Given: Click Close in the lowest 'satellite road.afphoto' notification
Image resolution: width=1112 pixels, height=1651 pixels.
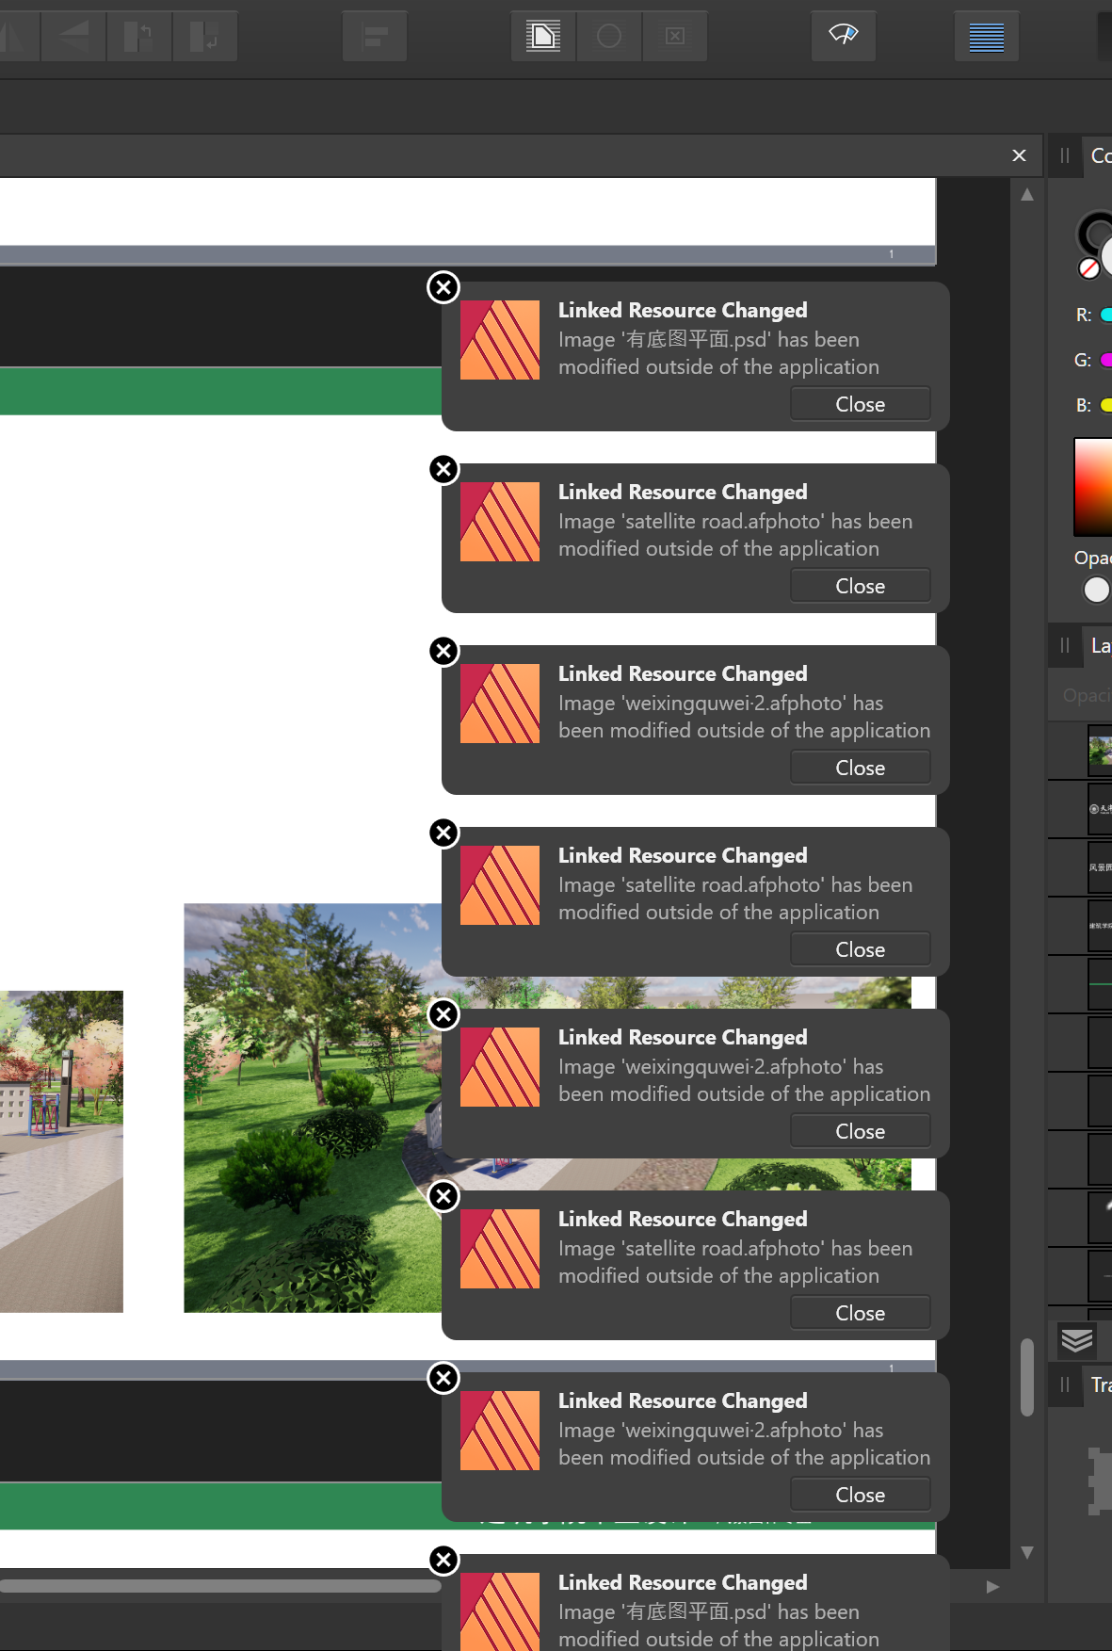Looking at the screenshot, I should (861, 1313).
